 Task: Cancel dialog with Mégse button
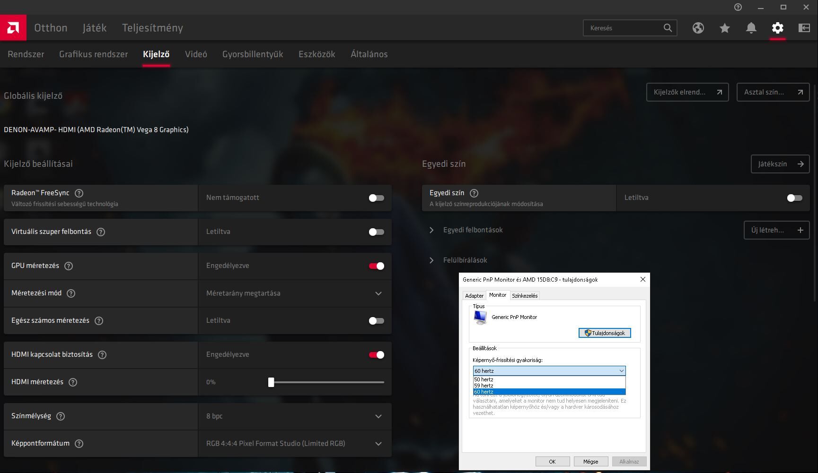pos(590,462)
